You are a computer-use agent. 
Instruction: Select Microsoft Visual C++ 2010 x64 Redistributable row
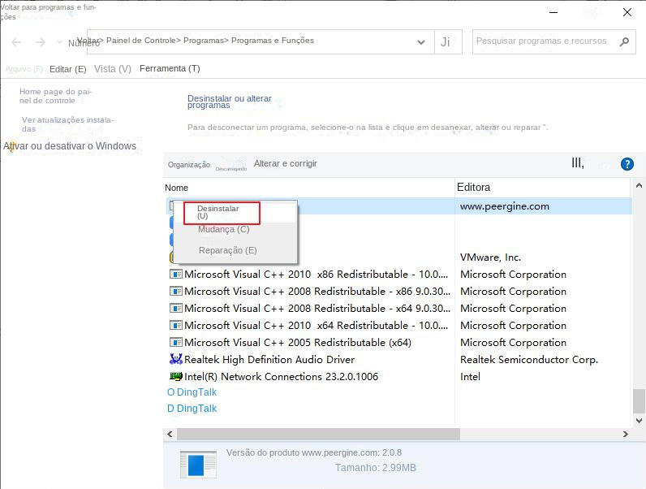pos(316,325)
